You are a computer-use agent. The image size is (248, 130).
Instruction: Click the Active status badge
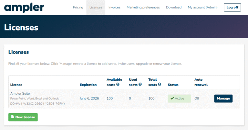pos(179,99)
